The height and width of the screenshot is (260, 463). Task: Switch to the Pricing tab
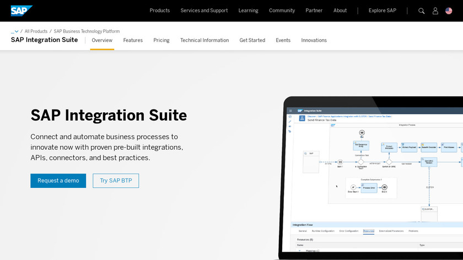click(x=161, y=40)
